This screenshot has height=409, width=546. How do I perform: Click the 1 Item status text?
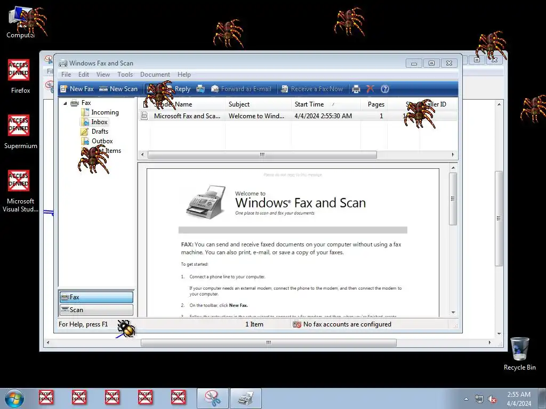coord(254,324)
